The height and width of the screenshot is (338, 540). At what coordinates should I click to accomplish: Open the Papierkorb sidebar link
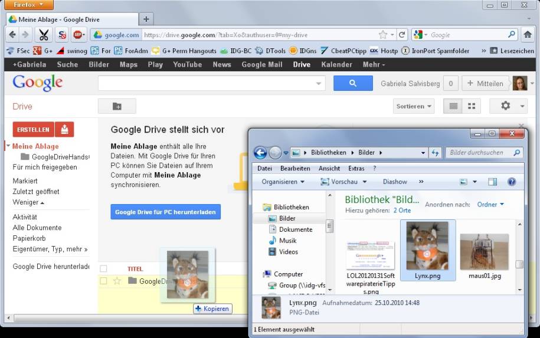[x=29, y=238]
